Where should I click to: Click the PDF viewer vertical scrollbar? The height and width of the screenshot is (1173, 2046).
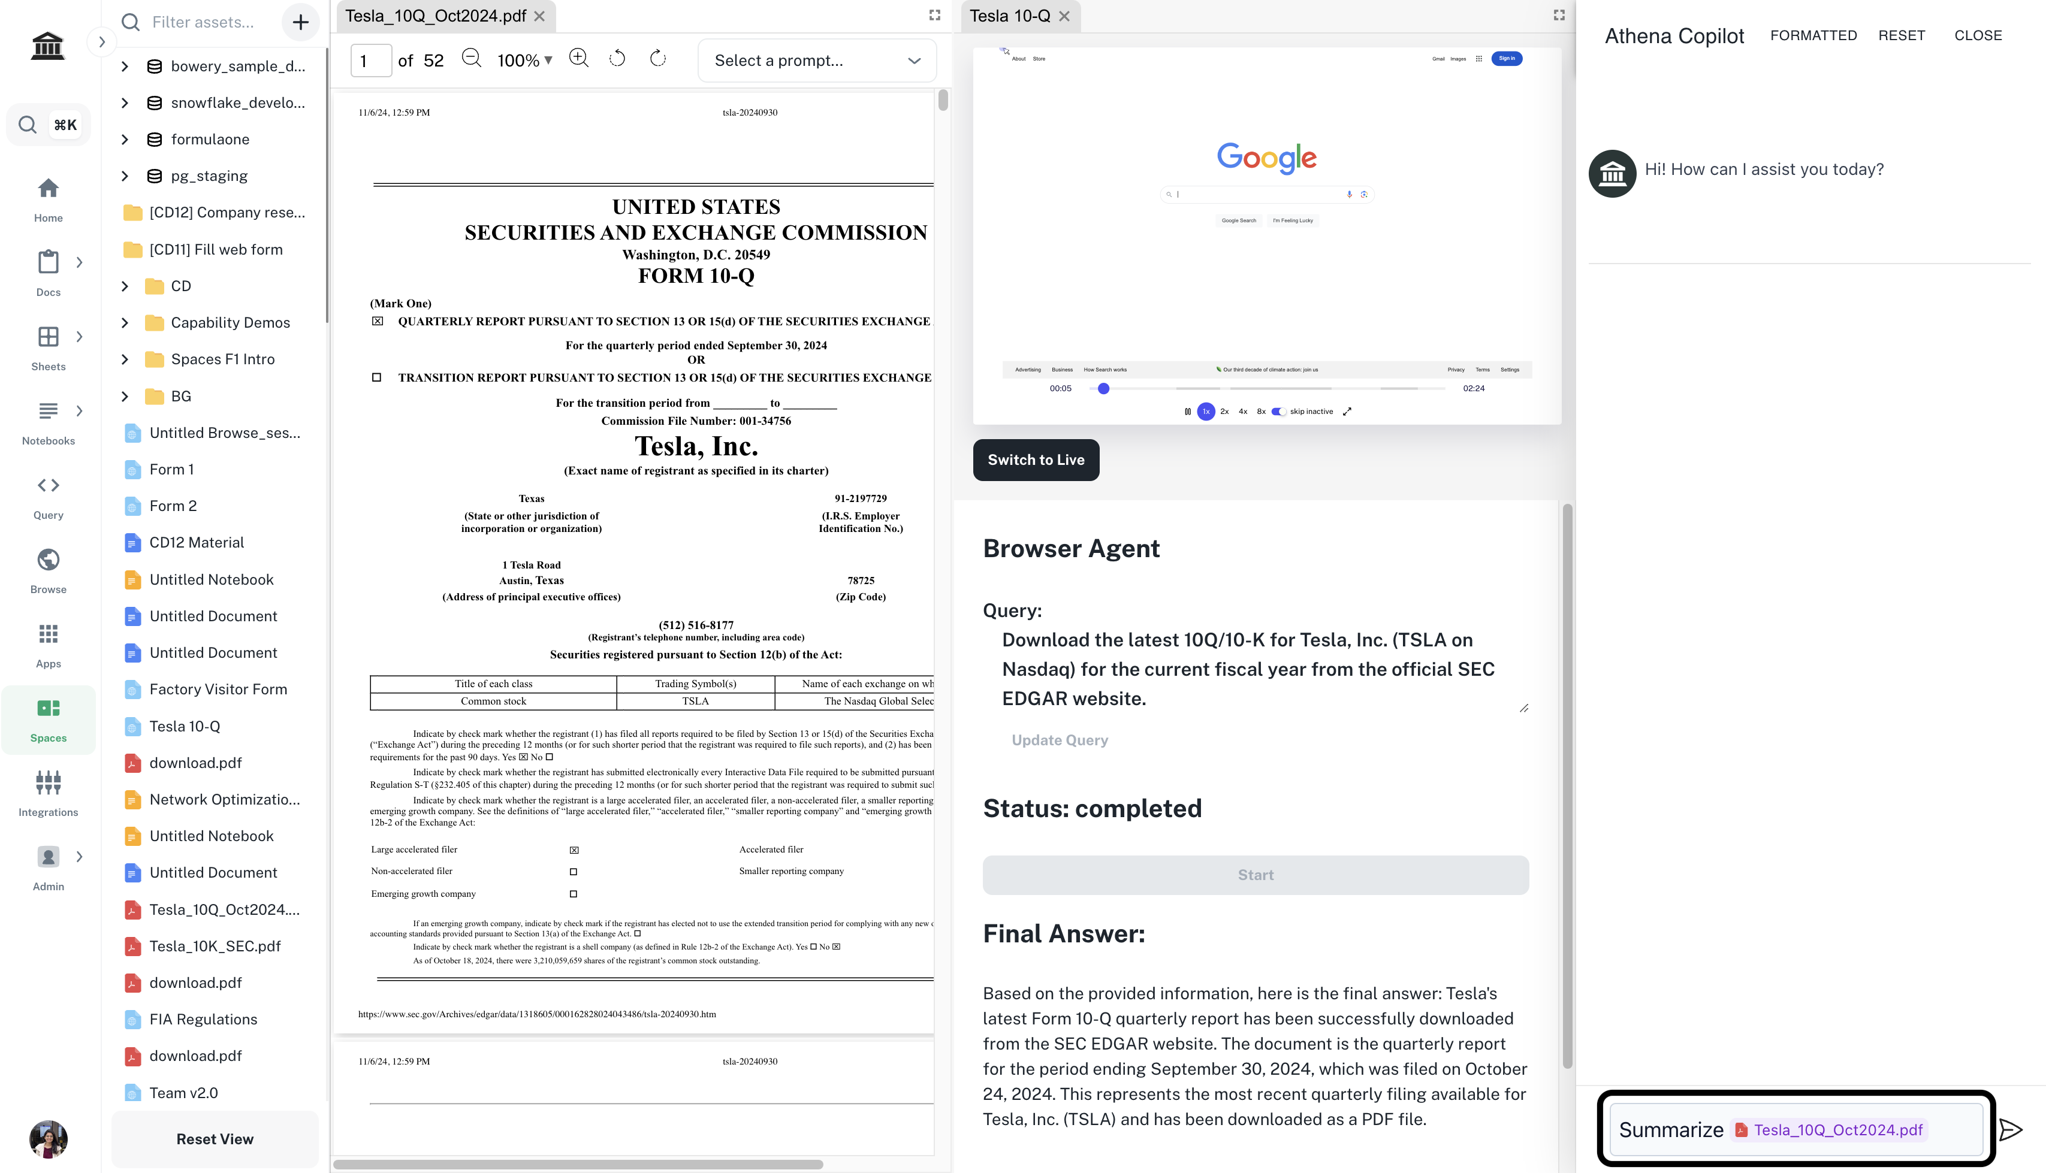click(x=943, y=101)
